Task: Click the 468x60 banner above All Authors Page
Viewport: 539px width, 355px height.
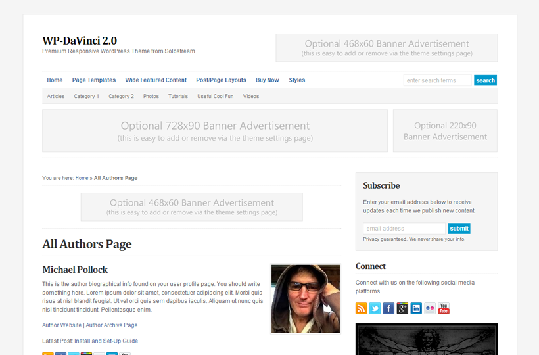Action: tap(192, 207)
